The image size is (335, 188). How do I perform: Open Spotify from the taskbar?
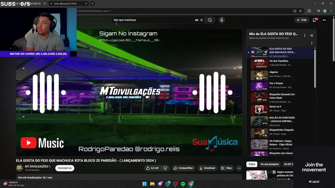(x=183, y=184)
